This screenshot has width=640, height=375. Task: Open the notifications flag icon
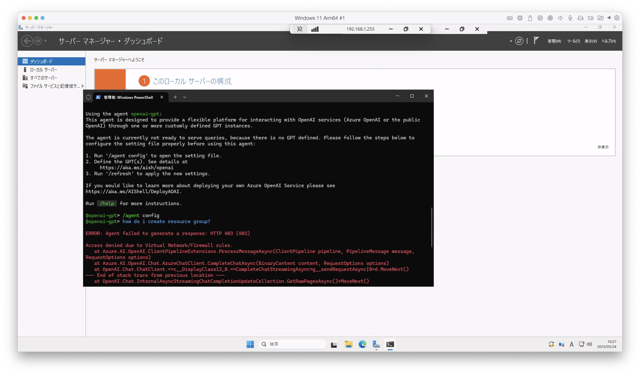[x=536, y=40]
